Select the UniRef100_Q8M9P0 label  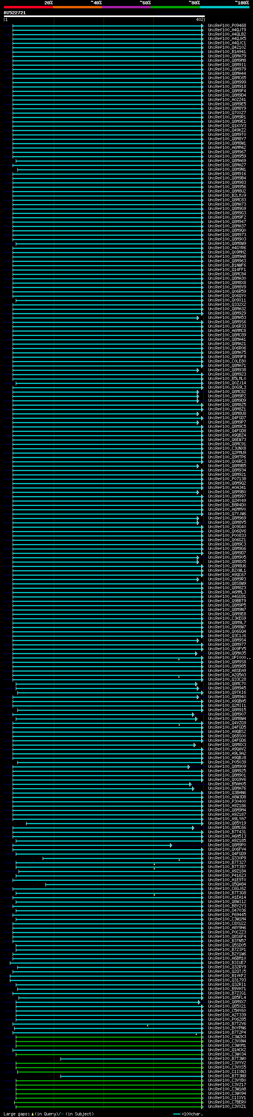point(227,845)
